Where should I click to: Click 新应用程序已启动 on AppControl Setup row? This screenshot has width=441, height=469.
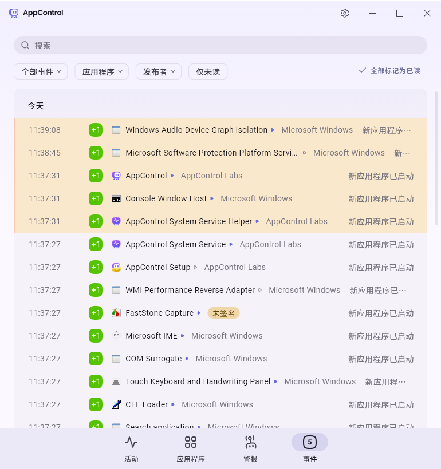point(381,268)
